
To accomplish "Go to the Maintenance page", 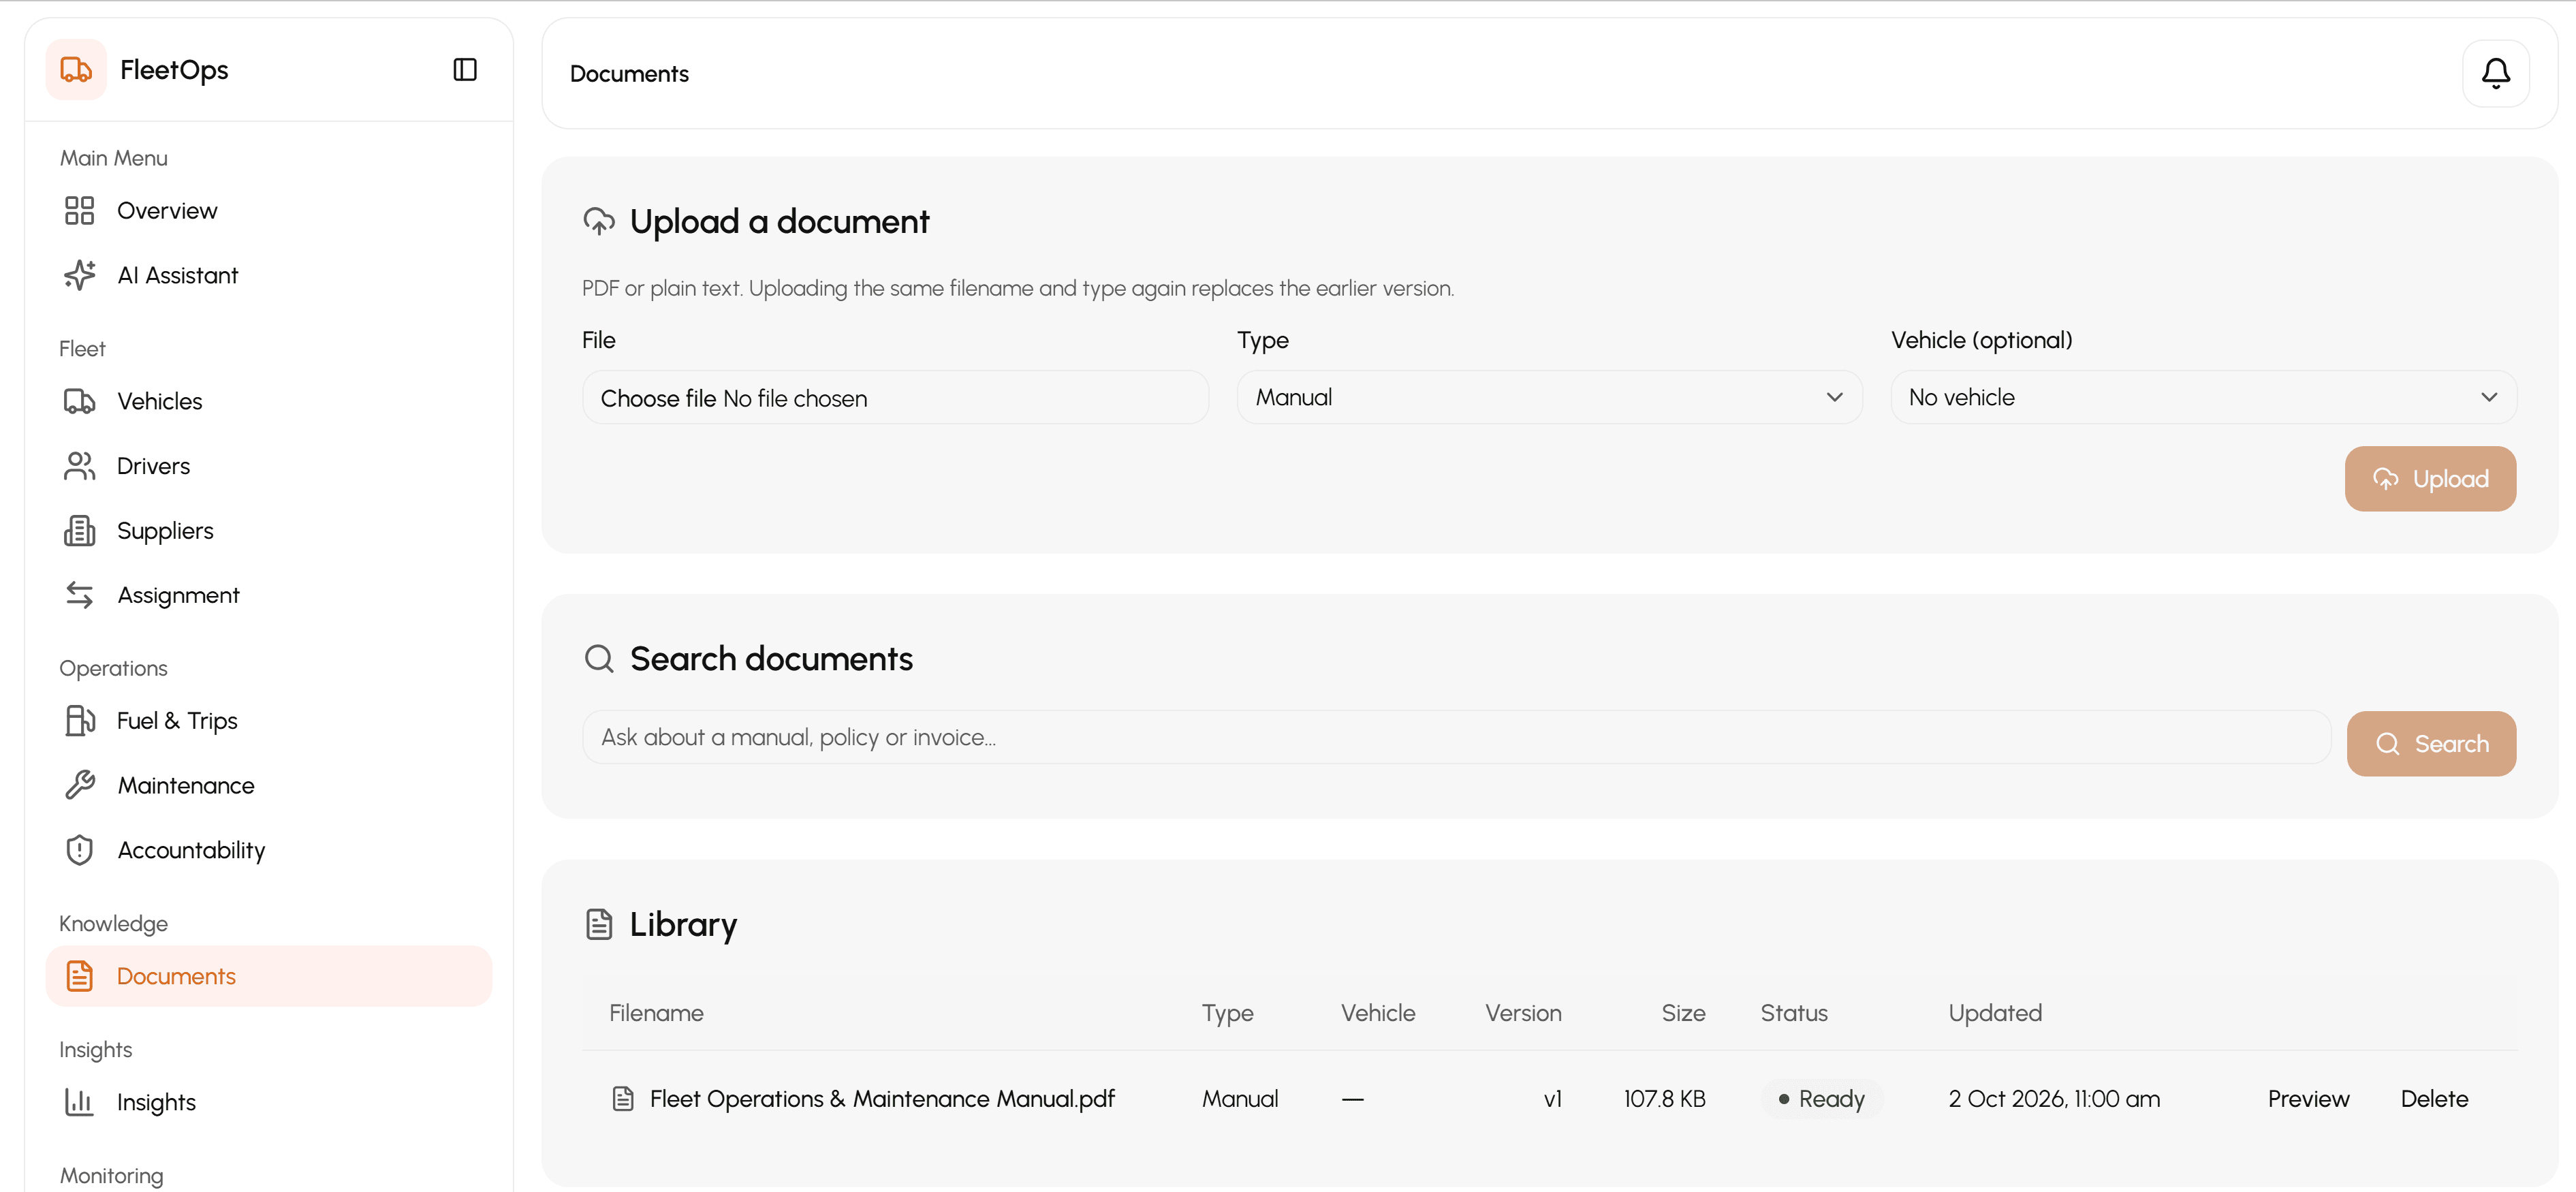I will 268,785.
